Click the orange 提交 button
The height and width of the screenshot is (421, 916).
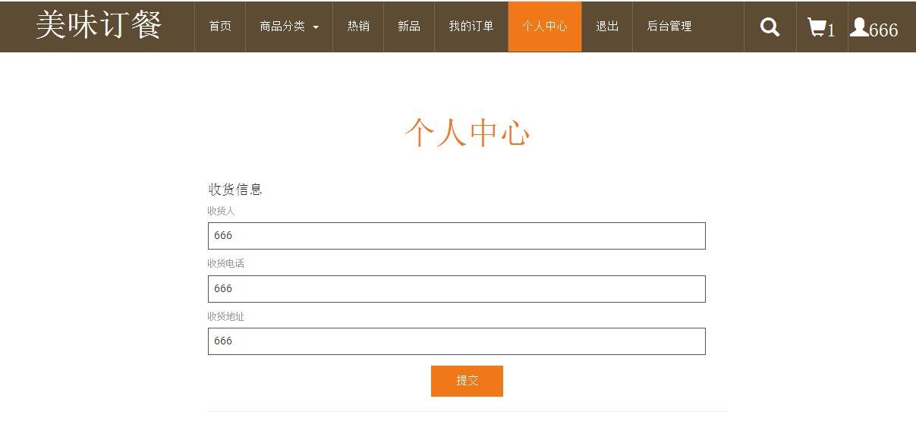point(467,381)
